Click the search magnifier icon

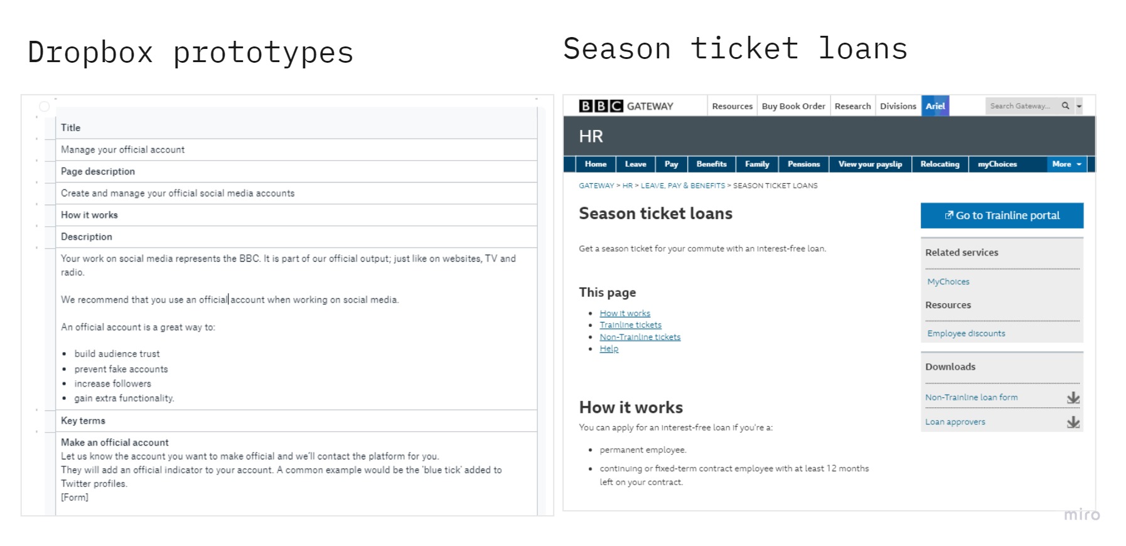click(x=1065, y=105)
